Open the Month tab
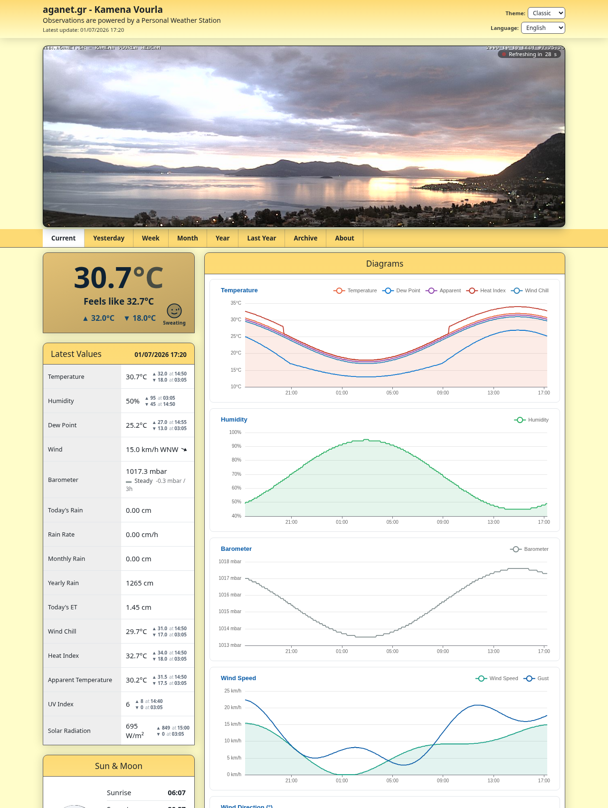The width and height of the screenshot is (608, 808). (188, 238)
